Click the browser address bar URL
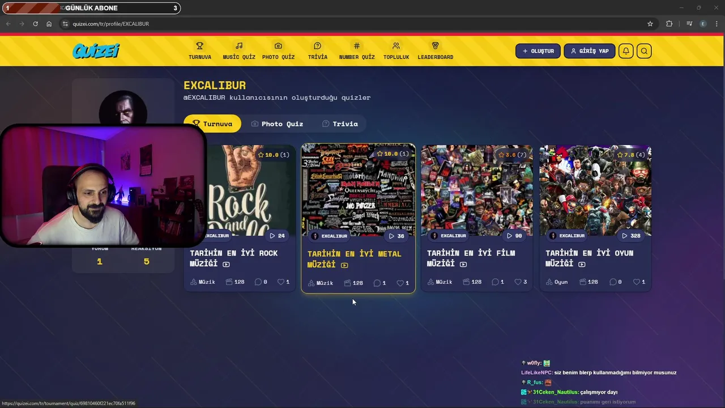The width and height of the screenshot is (725, 408). (x=111, y=24)
